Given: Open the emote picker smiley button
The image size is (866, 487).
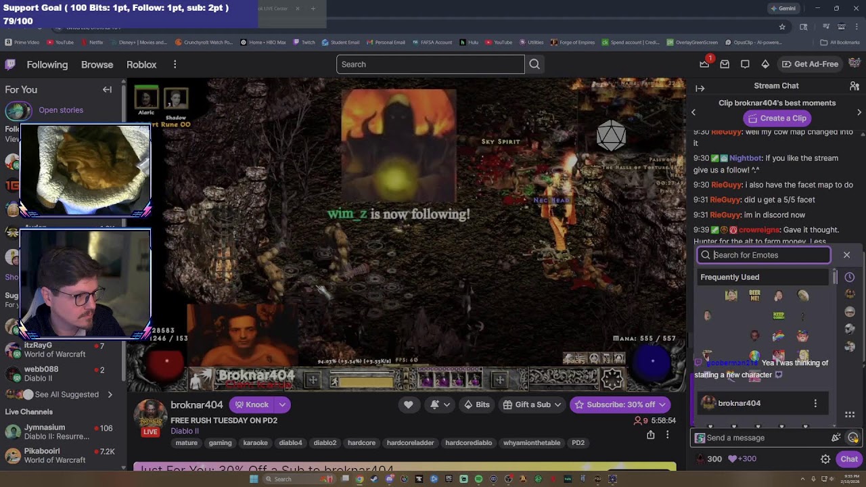Looking at the screenshot, I should (x=853, y=438).
